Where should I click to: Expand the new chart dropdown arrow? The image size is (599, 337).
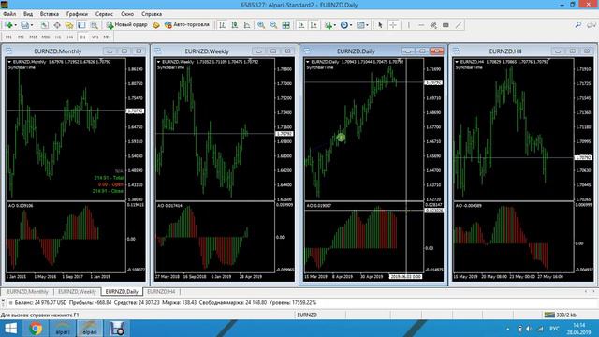15,25
